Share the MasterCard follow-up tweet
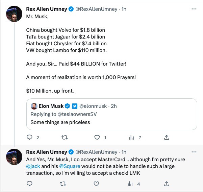Image resolution: width=203 pixels, height=192 pixels. pyautogui.click(x=166, y=184)
